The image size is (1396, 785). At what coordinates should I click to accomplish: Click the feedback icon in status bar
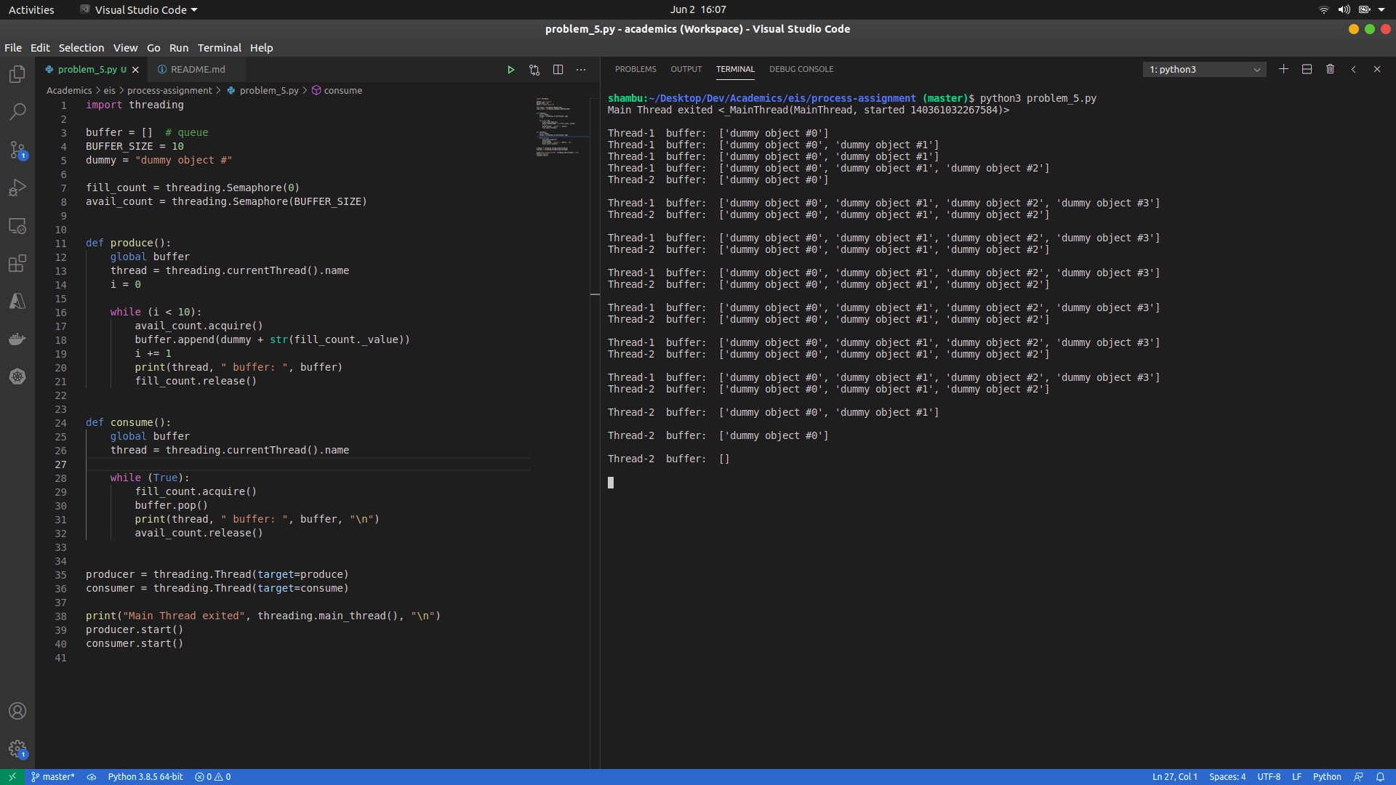coord(1358,777)
